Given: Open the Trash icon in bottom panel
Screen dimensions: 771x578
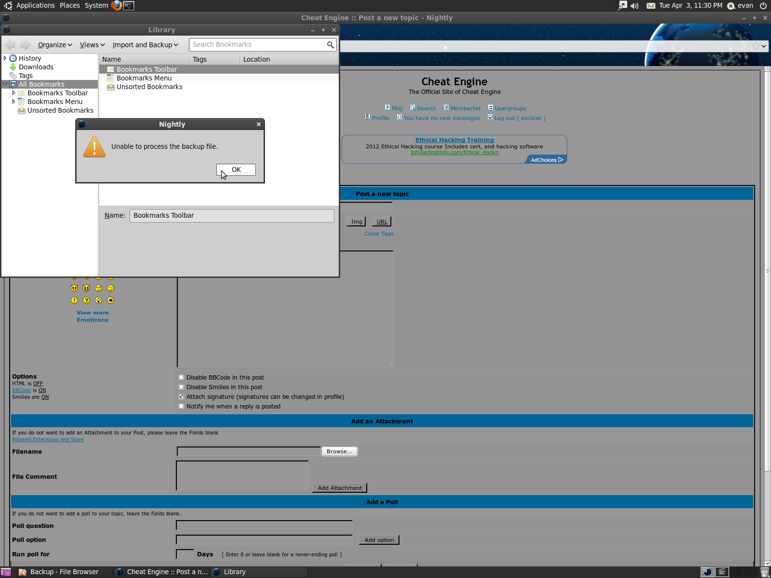Looking at the screenshot, I should [764, 572].
